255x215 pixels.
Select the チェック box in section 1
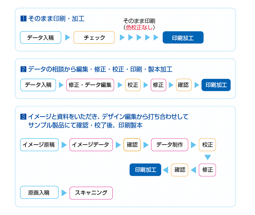[x=94, y=37]
